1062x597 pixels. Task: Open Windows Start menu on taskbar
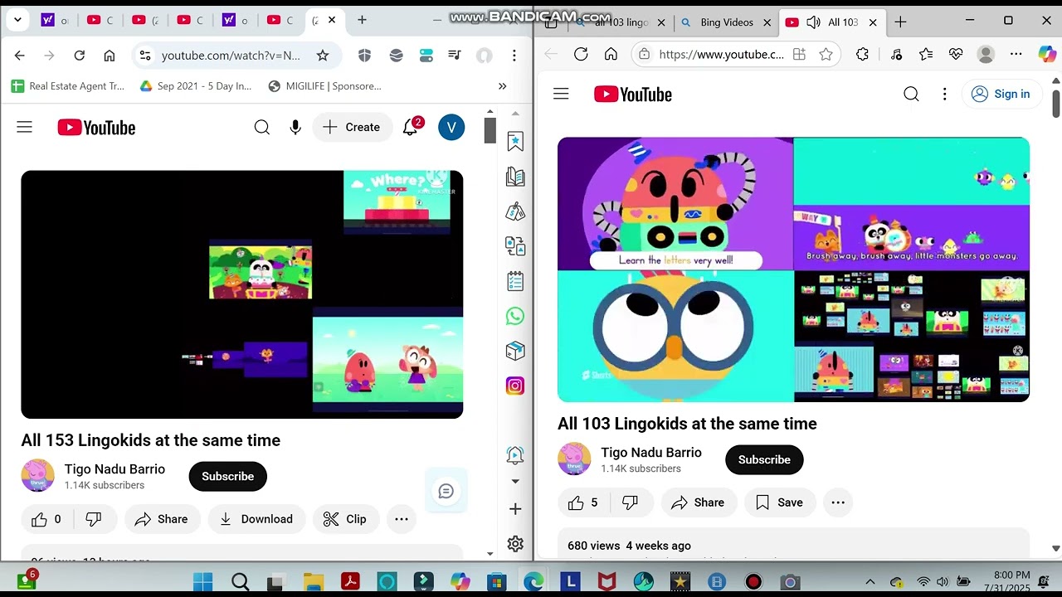(x=202, y=582)
